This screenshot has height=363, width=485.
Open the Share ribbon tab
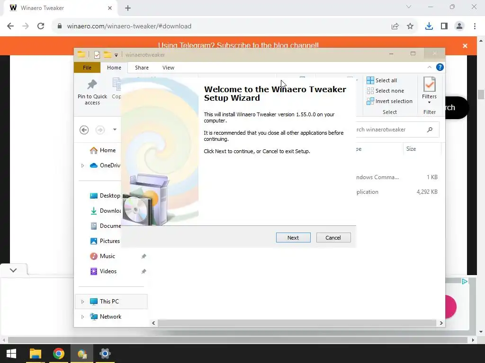pyautogui.click(x=142, y=68)
